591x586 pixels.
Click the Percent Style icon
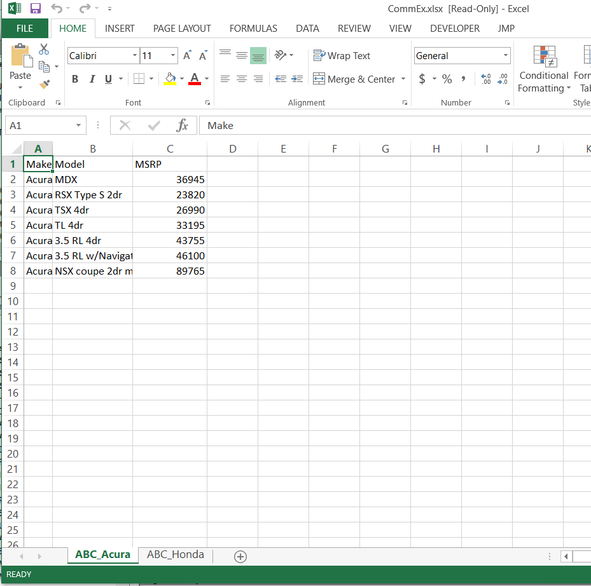pos(447,79)
